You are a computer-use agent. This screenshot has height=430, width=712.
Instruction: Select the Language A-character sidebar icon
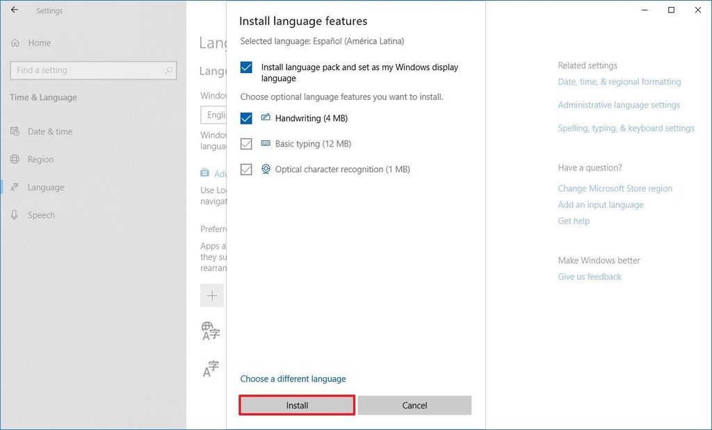click(x=16, y=187)
